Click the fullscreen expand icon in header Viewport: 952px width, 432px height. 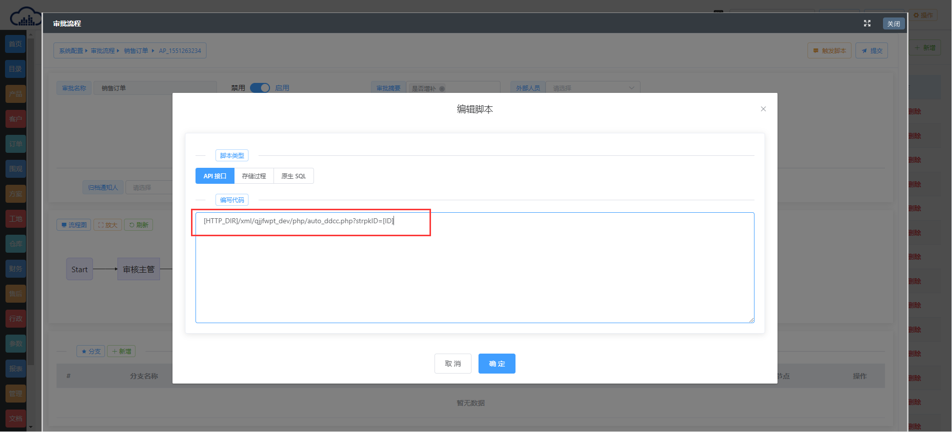(x=867, y=23)
